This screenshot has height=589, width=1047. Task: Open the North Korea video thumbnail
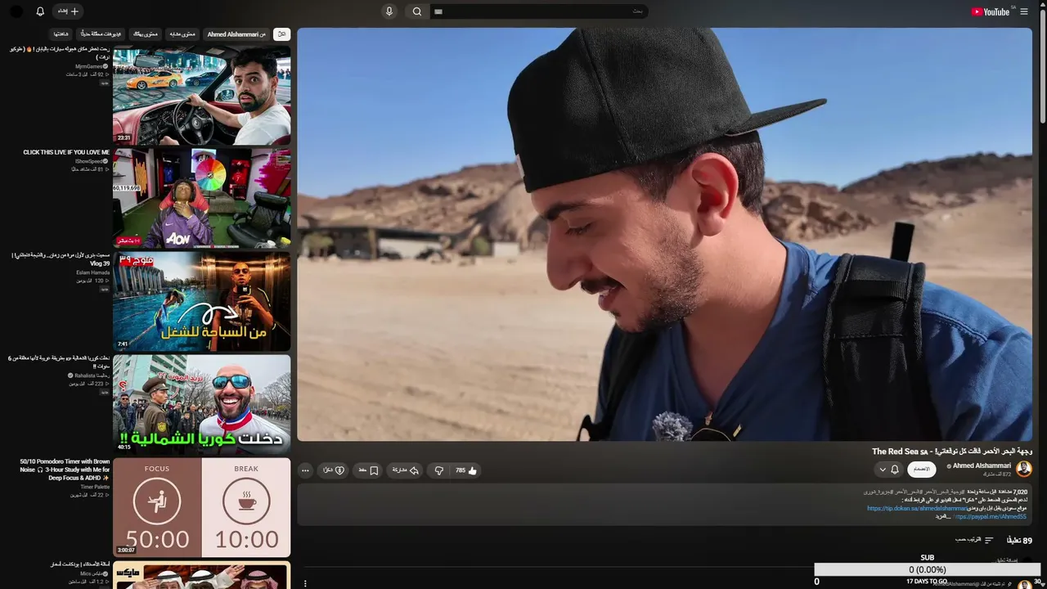[201, 404]
